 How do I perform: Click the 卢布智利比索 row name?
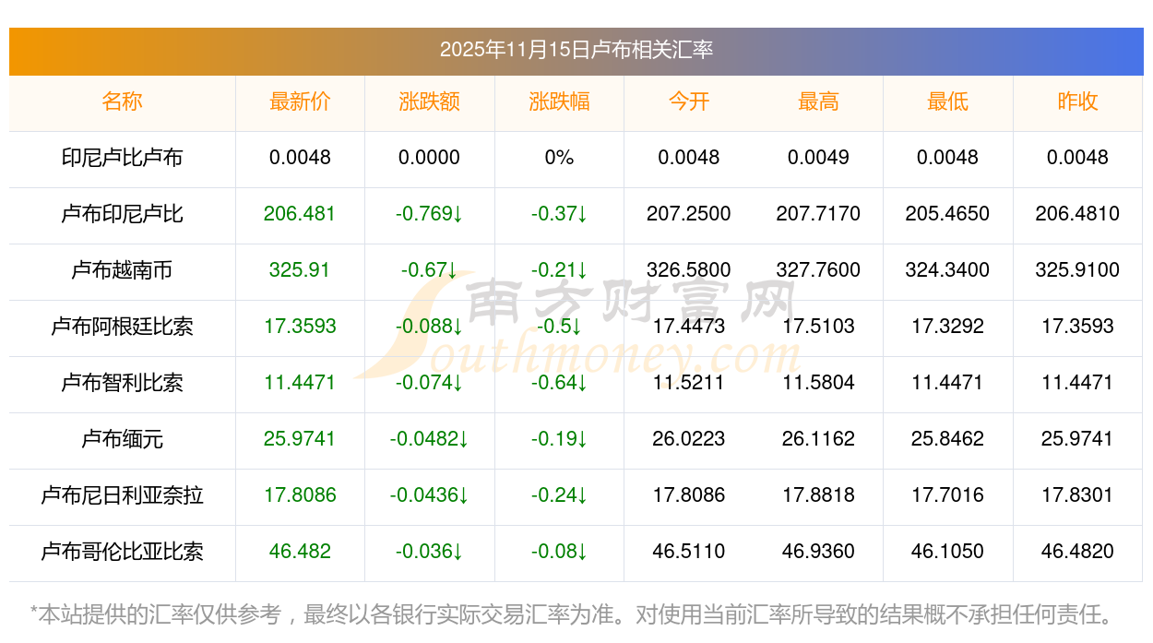tap(122, 383)
